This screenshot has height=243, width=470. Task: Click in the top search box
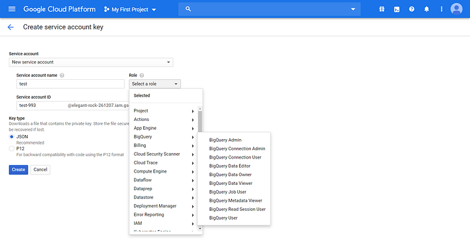[x=269, y=9]
